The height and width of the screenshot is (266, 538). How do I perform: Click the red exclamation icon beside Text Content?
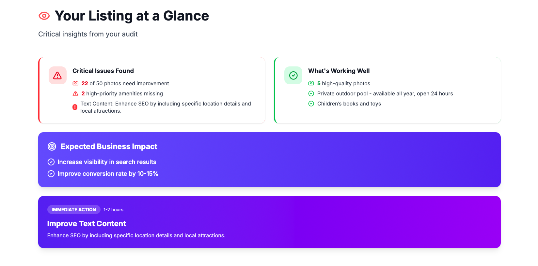pyautogui.click(x=75, y=107)
